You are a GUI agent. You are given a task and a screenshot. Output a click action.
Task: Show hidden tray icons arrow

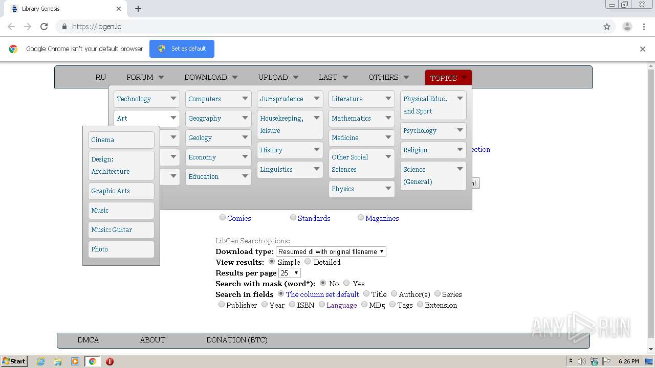(x=571, y=361)
